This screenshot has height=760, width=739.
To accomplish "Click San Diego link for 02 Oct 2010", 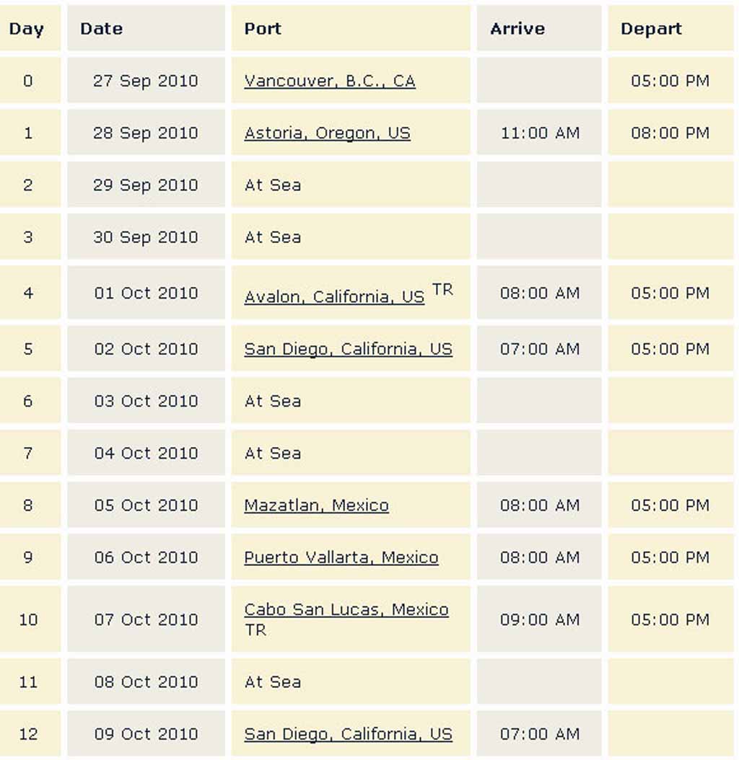I will pos(349,349).
